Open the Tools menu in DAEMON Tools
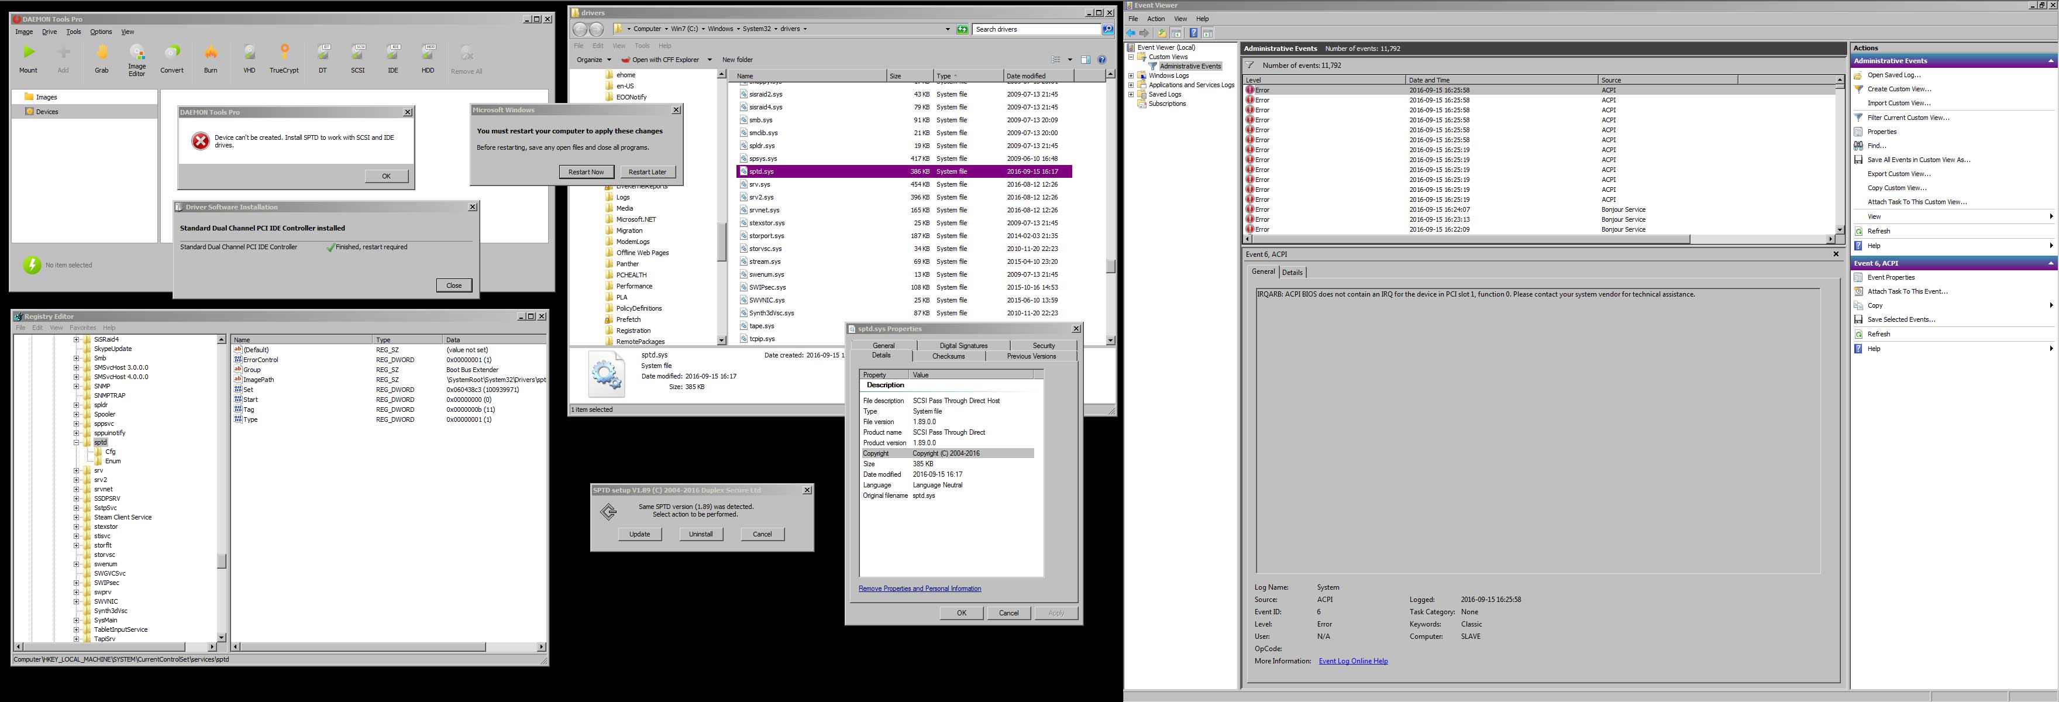 click(x=74, y=32)
